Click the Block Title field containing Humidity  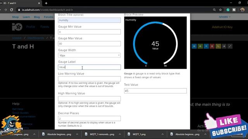90,20
